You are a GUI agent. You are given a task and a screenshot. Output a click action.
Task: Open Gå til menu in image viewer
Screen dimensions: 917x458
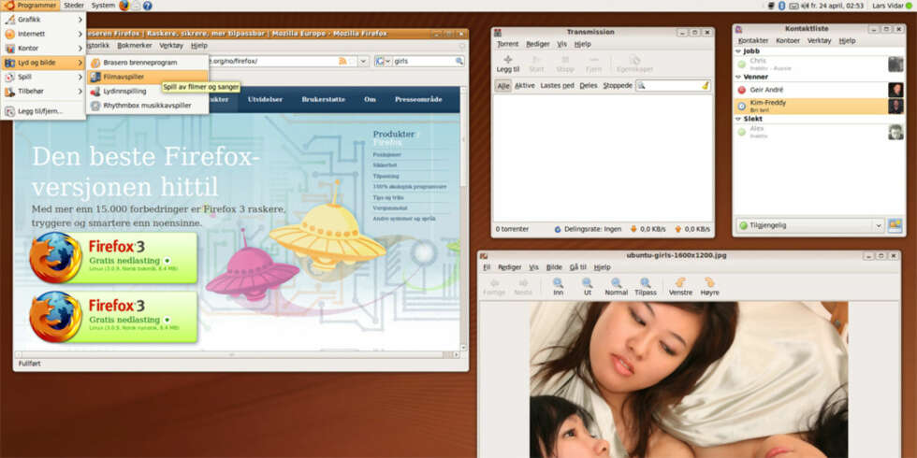tap(577, 267)
